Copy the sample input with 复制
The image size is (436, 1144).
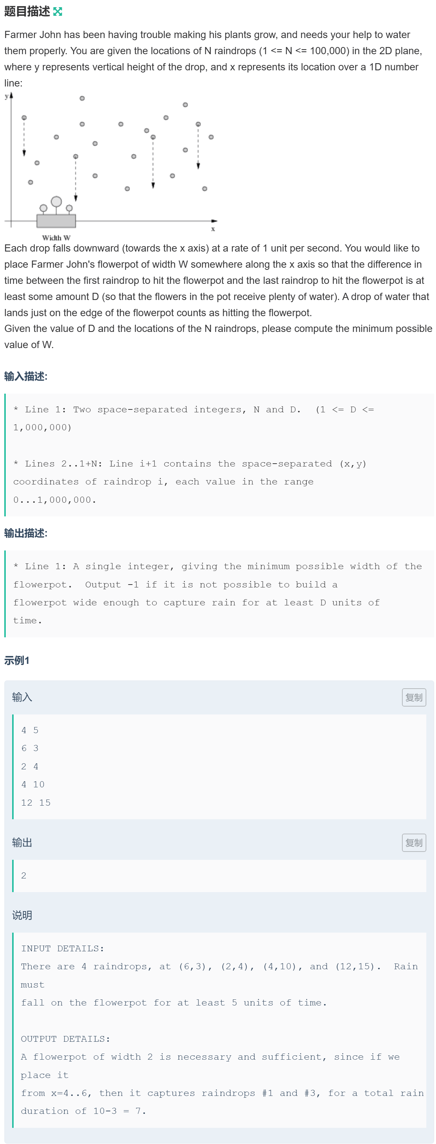tap(413, 697)
